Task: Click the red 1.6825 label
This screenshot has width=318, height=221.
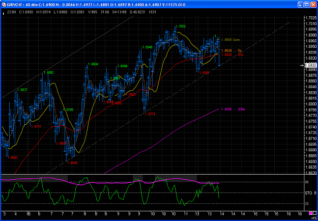Action: (131, 94)
